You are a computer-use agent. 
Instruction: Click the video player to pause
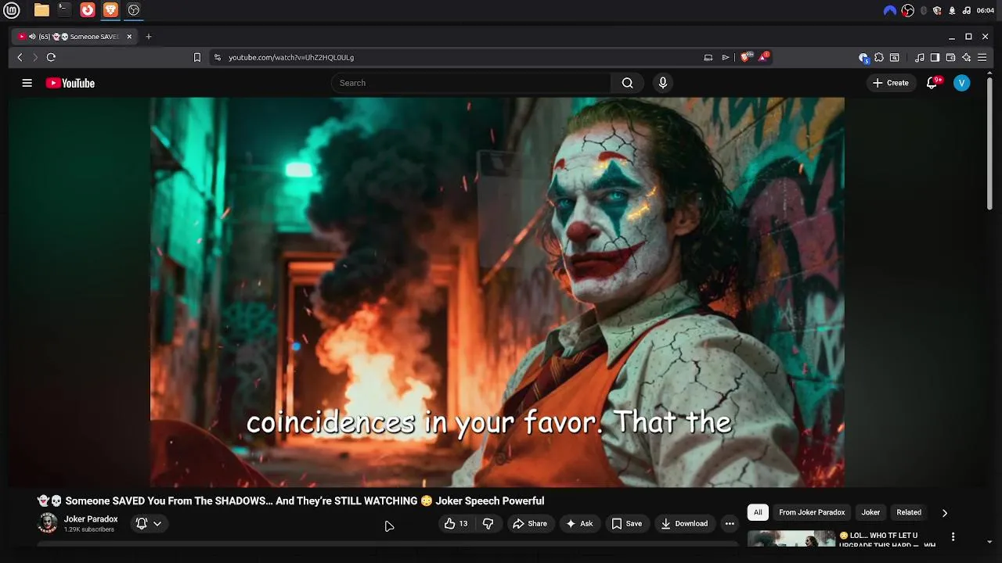[x=497, y=292]
